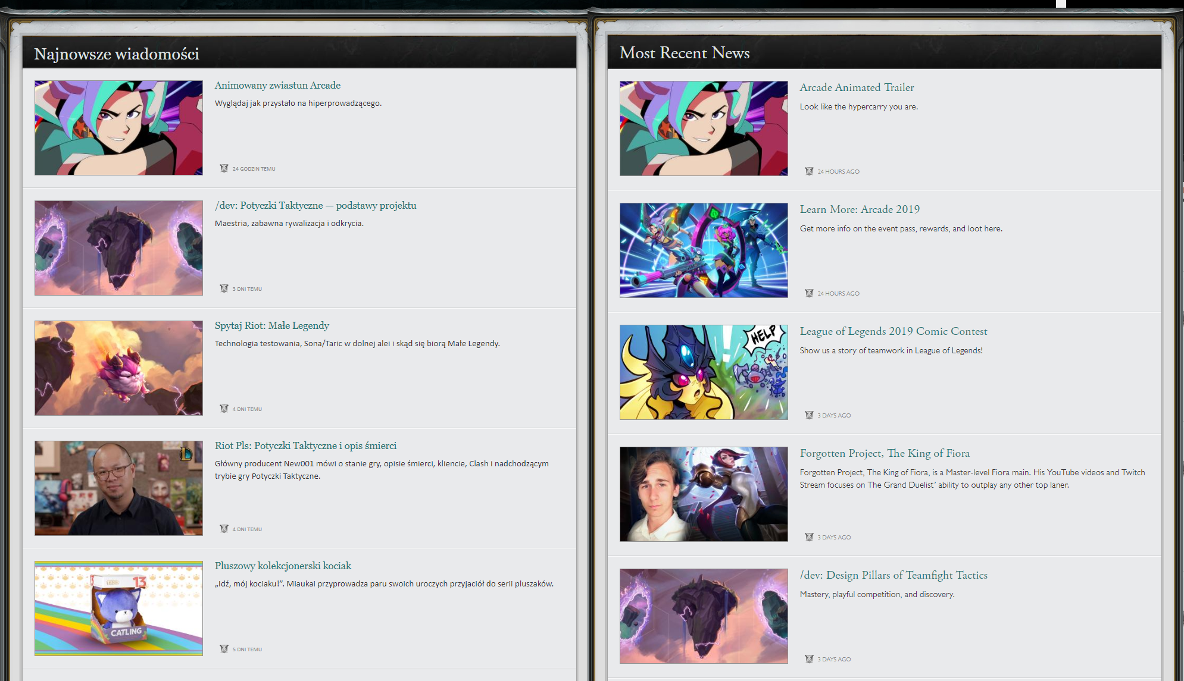
Task: Click Riot icon beside Małe Legendy '4 DNI TEMU'
Action: pos(224,409)
